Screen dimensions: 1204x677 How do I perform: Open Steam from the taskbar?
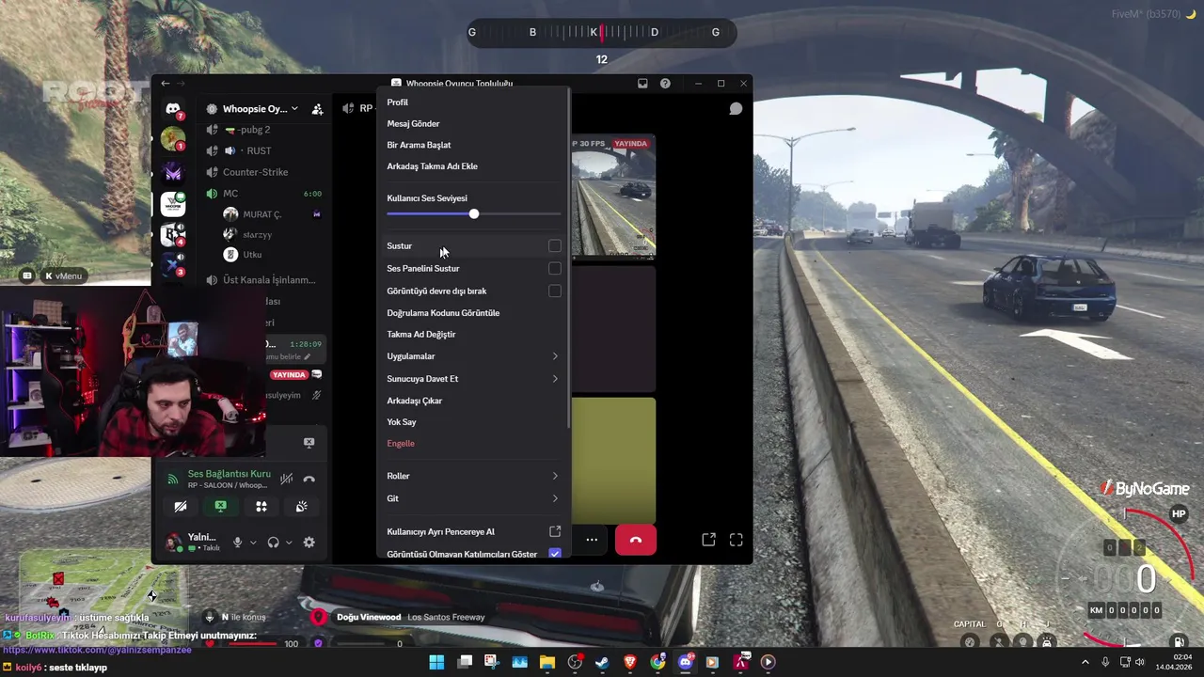(602, 662)
